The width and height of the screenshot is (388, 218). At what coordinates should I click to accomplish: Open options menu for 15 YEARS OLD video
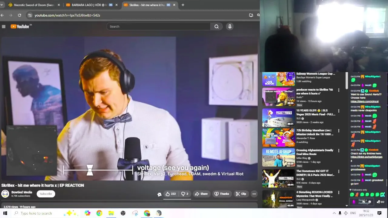tap(339, 111)
